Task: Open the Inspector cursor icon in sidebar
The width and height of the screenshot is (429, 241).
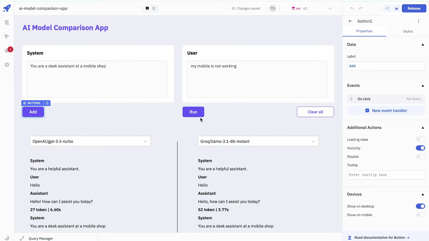Action: (7, 36)
